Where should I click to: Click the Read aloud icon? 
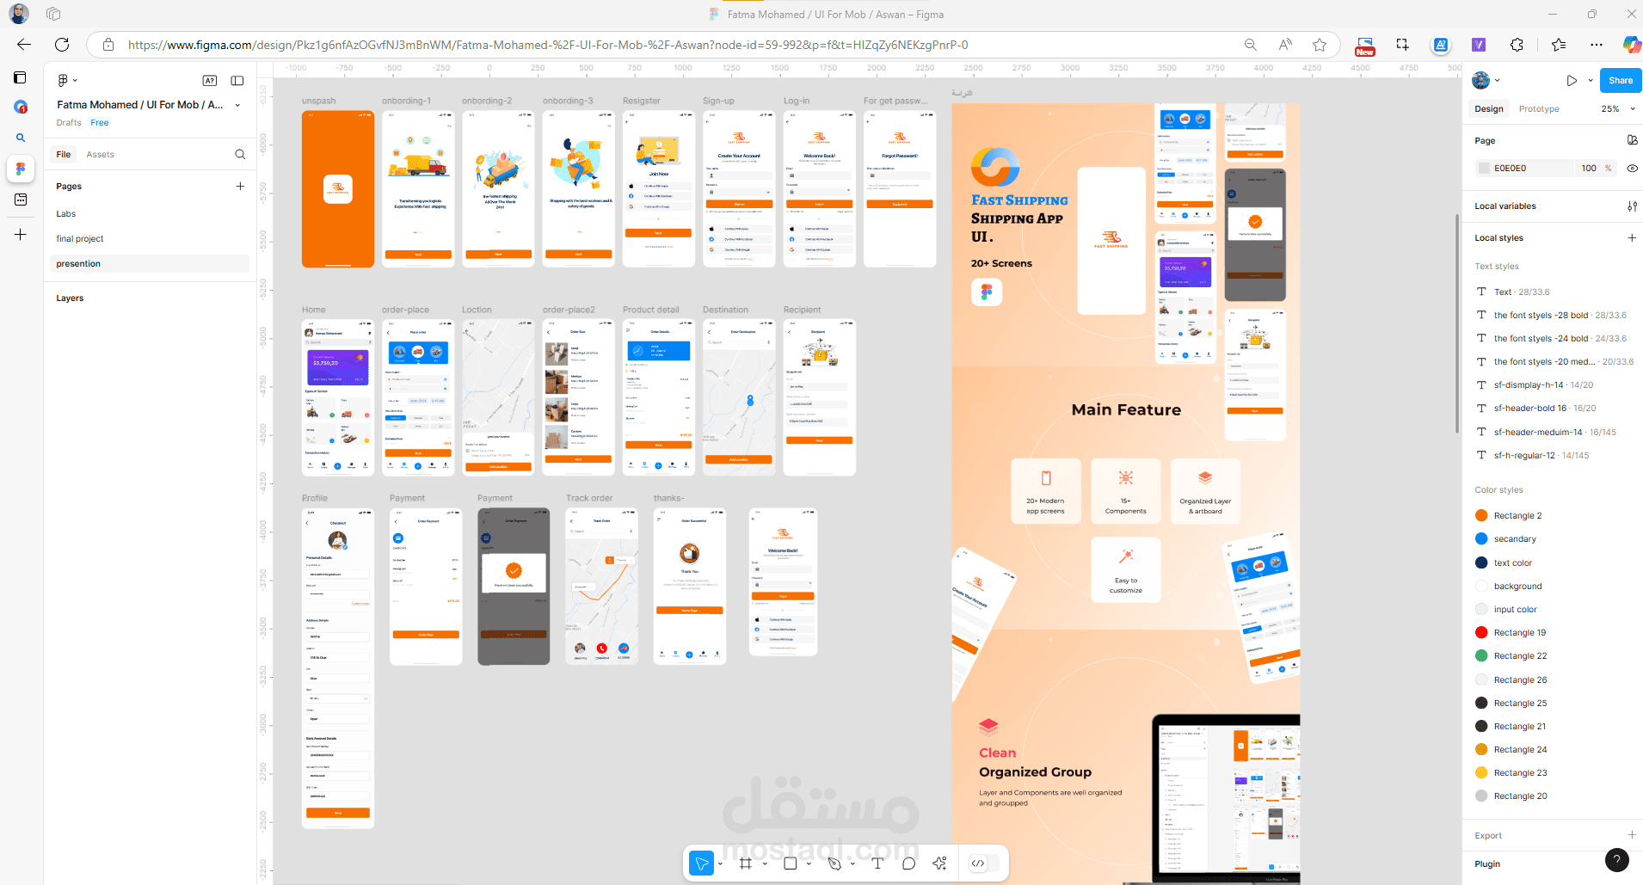coord(1285,45)
